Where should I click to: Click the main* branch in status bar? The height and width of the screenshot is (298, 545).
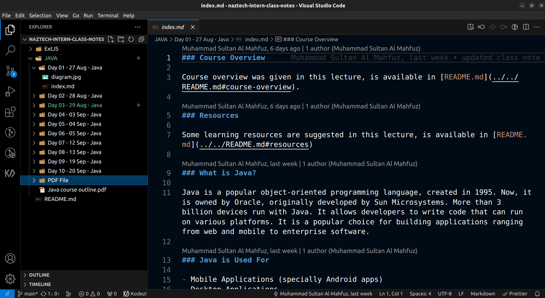(x=28, y=294)
